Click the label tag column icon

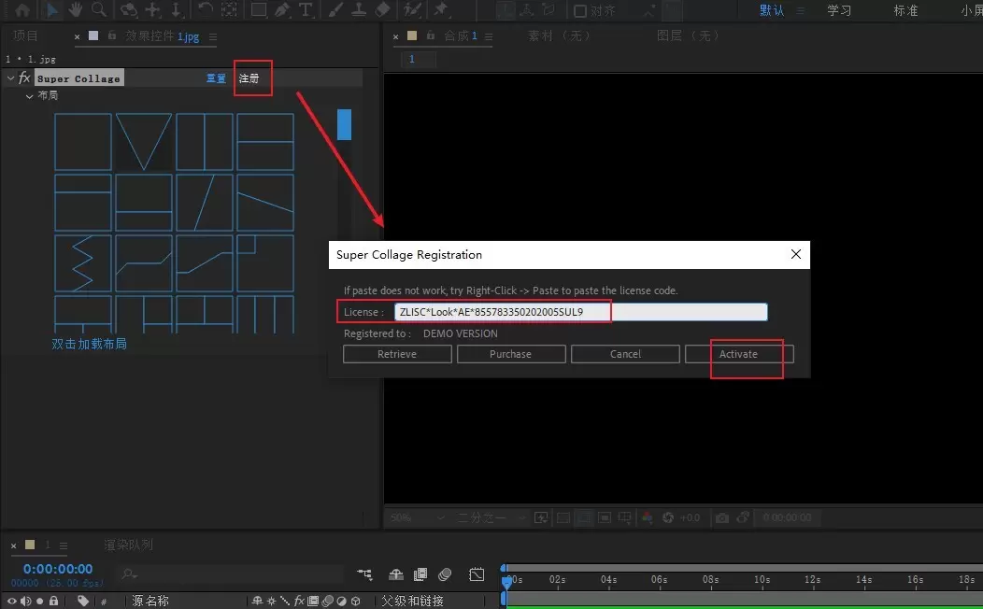[x=83, y=601]
